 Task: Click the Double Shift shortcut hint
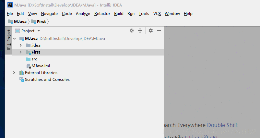pyautogui.click(x=222, y=125)
